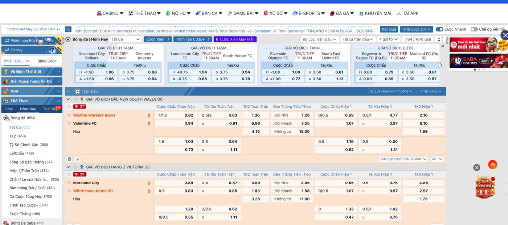508x225 pixels.
Task: Open the CASINO menu
Action: tap(110, 13)
